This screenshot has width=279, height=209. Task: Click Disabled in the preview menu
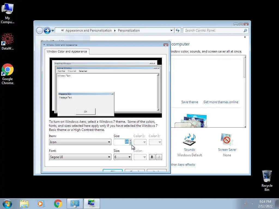[x=72, y=71]
